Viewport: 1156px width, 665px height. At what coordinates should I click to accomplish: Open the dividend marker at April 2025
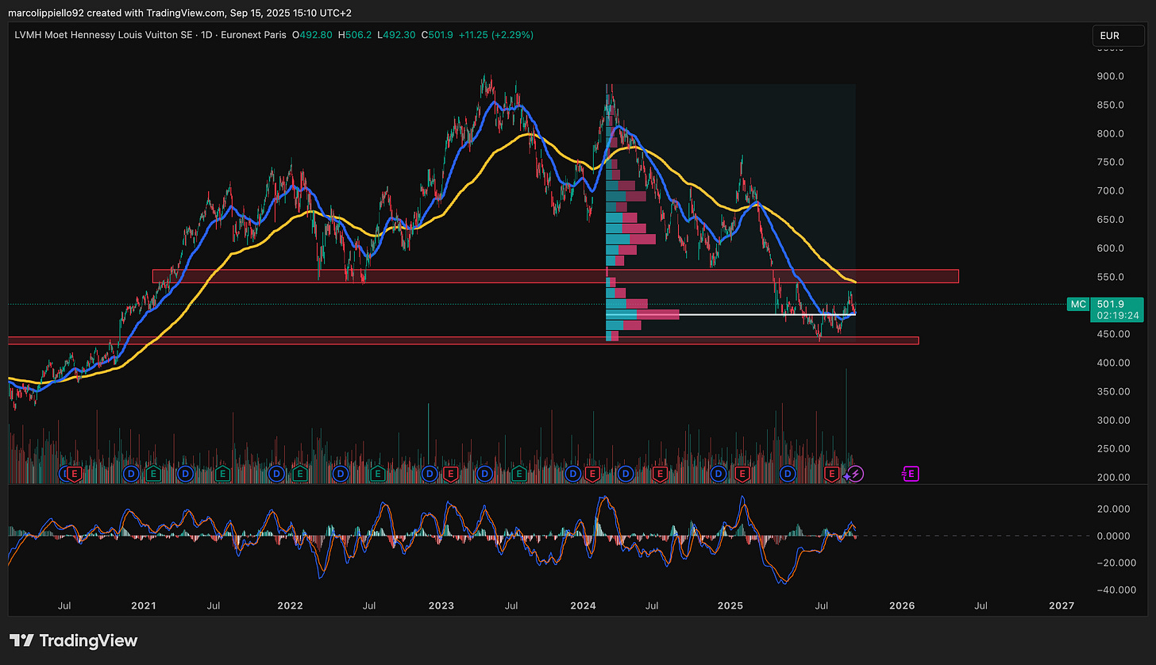(x=788, y=474)
